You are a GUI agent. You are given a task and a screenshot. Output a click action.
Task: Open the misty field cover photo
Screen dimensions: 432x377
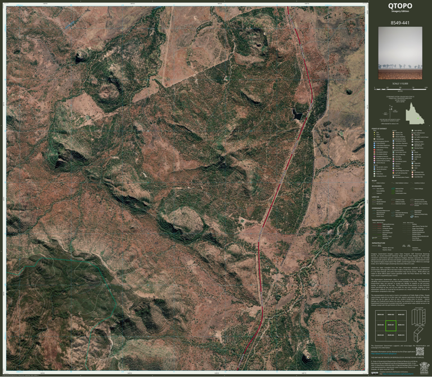[400, 53]
